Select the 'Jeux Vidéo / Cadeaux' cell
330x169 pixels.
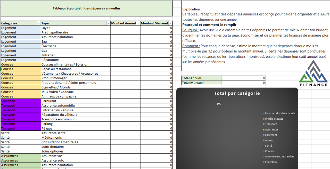click(76, 92)
